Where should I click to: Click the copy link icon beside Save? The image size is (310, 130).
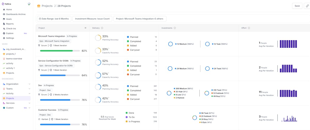coord(307,6)
